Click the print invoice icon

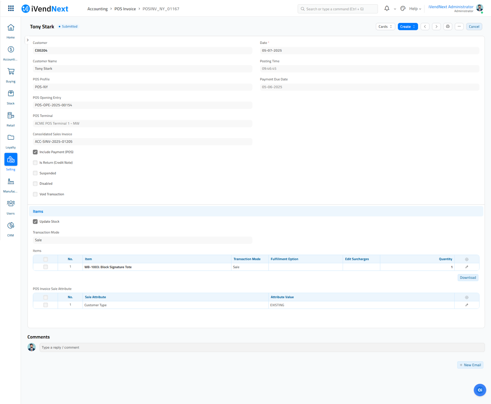tap(448, 26)
